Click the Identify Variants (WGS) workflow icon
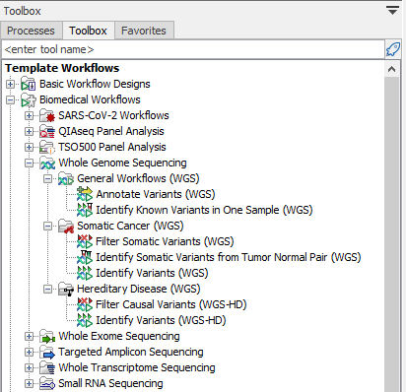The height and width of the screenshot is (392, 406). pos(85,273)
